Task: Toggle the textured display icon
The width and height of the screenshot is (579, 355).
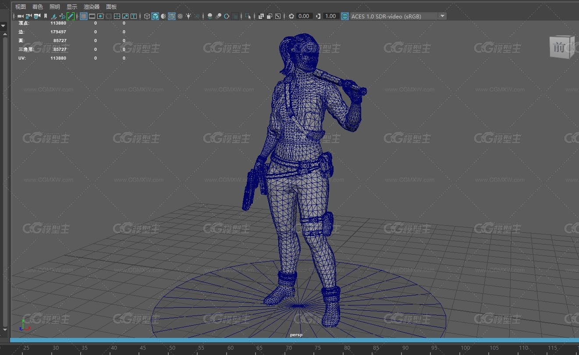Action: coord(180,16)
